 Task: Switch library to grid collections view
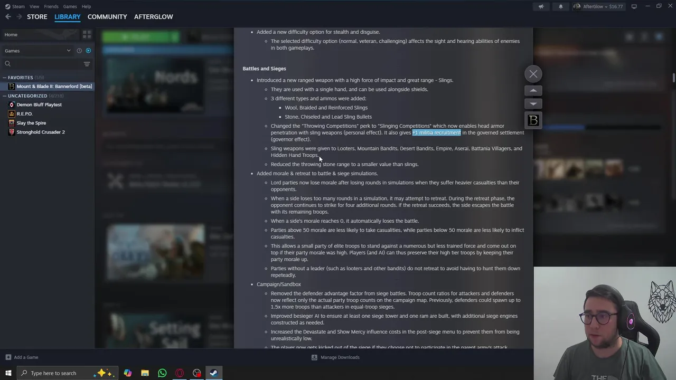click(87, 35)
